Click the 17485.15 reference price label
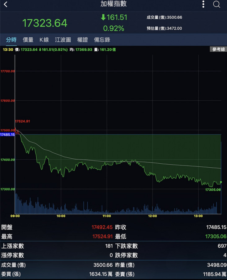 (7, 135)
